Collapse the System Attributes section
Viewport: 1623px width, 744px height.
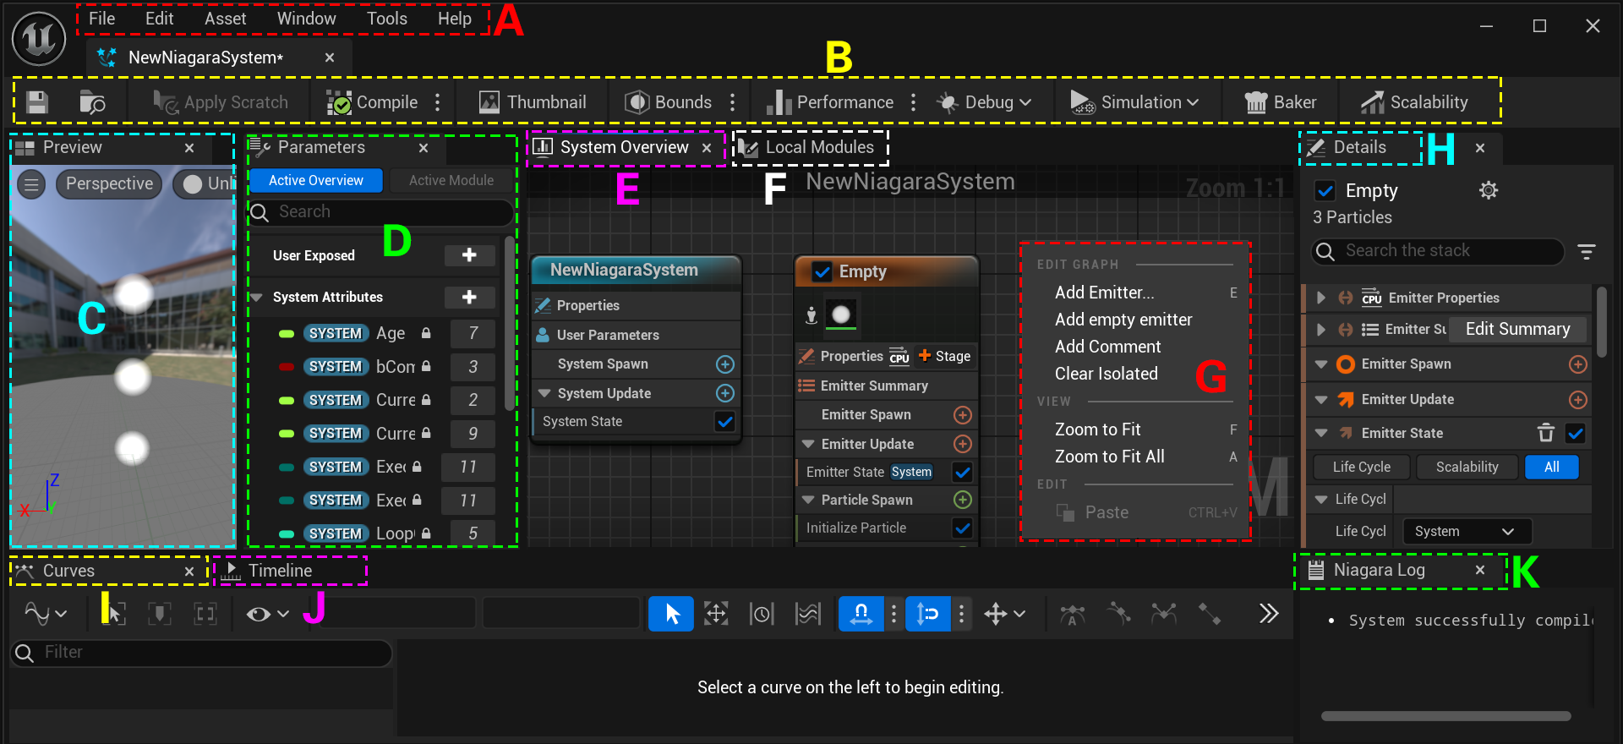(256, 297)
